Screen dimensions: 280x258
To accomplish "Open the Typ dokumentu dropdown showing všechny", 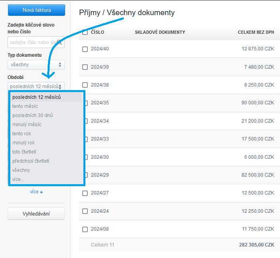I will click(36, 65).
